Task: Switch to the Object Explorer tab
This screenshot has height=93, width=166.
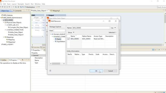Action: tap(5, 11)
